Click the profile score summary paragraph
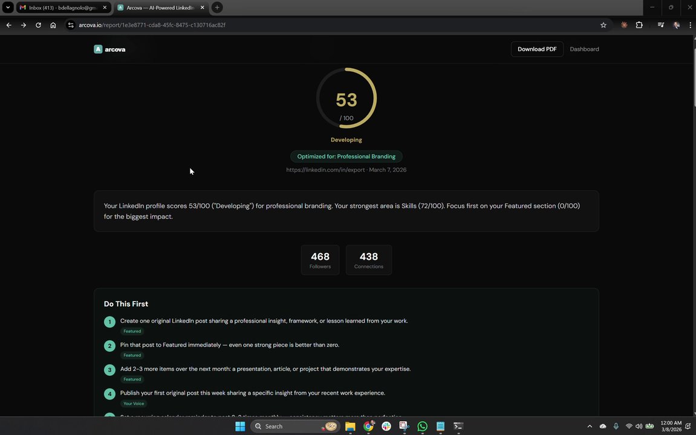The height and width of the screenshot is (435, 696). [342, 211]
